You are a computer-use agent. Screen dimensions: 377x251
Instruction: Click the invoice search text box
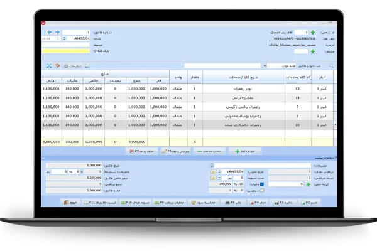tap(222, 65)
